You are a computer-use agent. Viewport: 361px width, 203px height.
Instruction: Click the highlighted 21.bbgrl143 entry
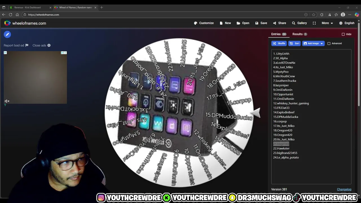click(x=281, y=144)
